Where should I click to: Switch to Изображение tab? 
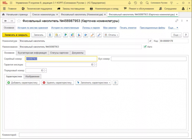pos(32,77)
